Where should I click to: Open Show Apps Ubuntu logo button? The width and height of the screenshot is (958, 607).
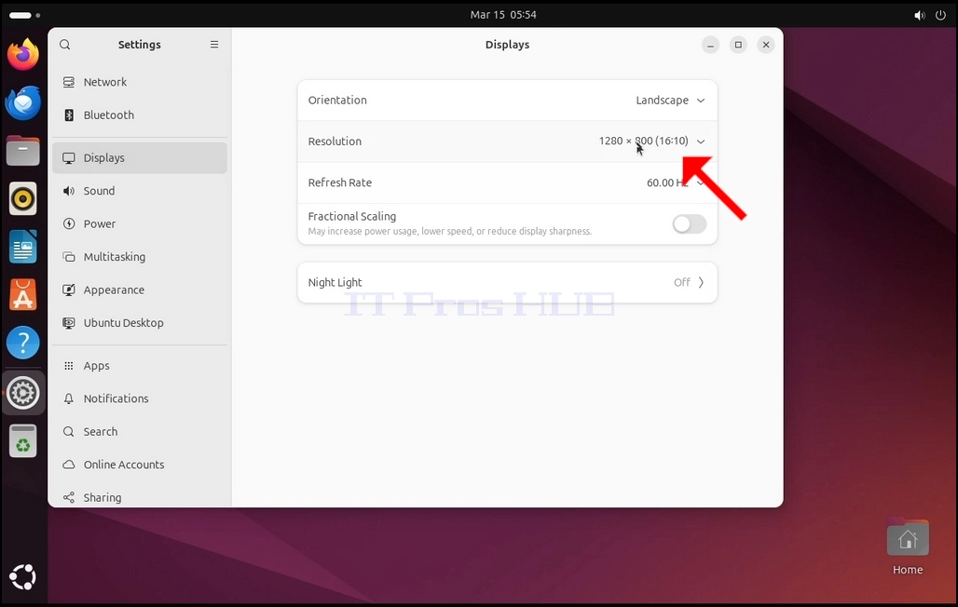23,577
